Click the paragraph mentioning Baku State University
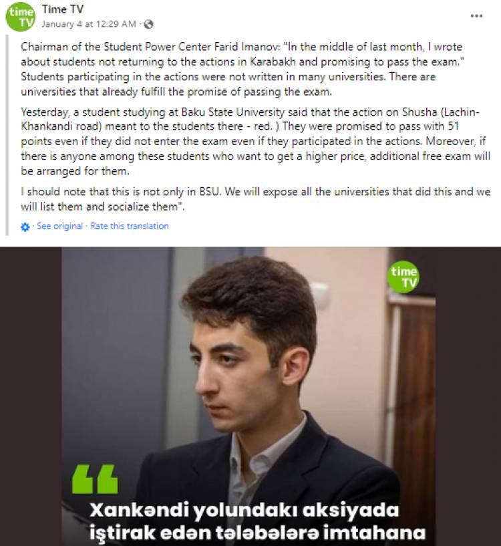This screenshot has width=501, height=546. [x=256, y=142]
